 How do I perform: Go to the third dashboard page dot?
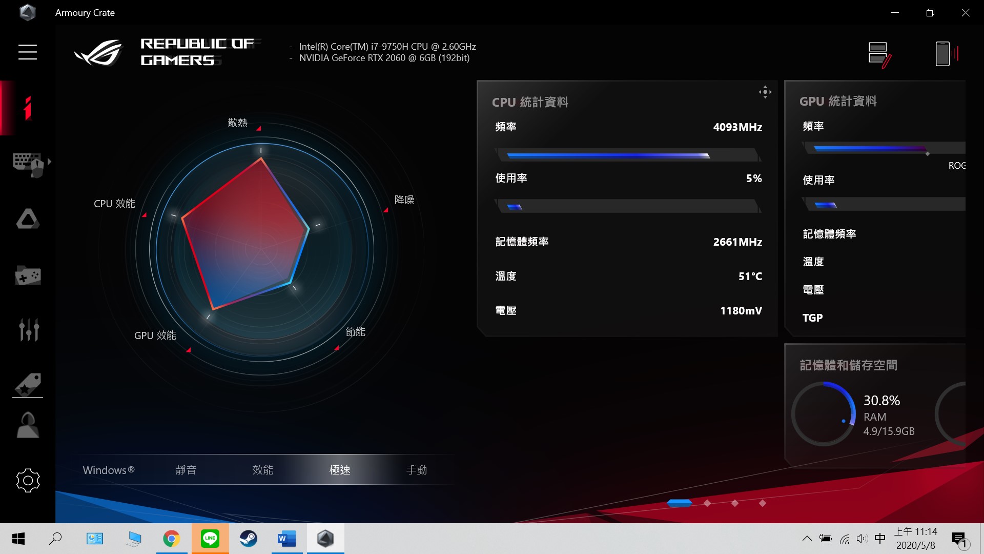click(x=735, y=503)
